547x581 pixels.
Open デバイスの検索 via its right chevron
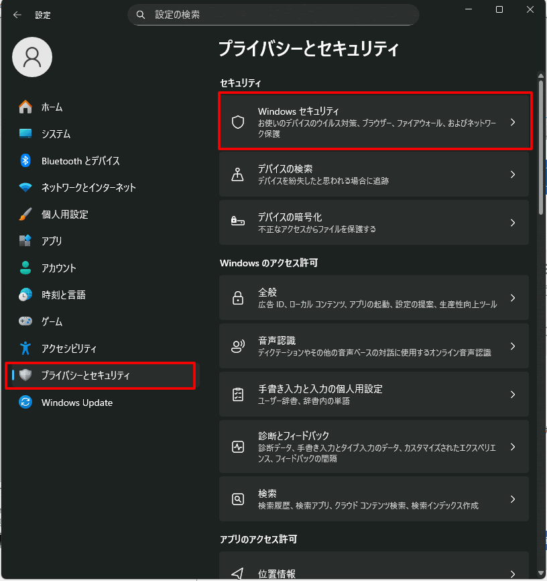(513, 174)
